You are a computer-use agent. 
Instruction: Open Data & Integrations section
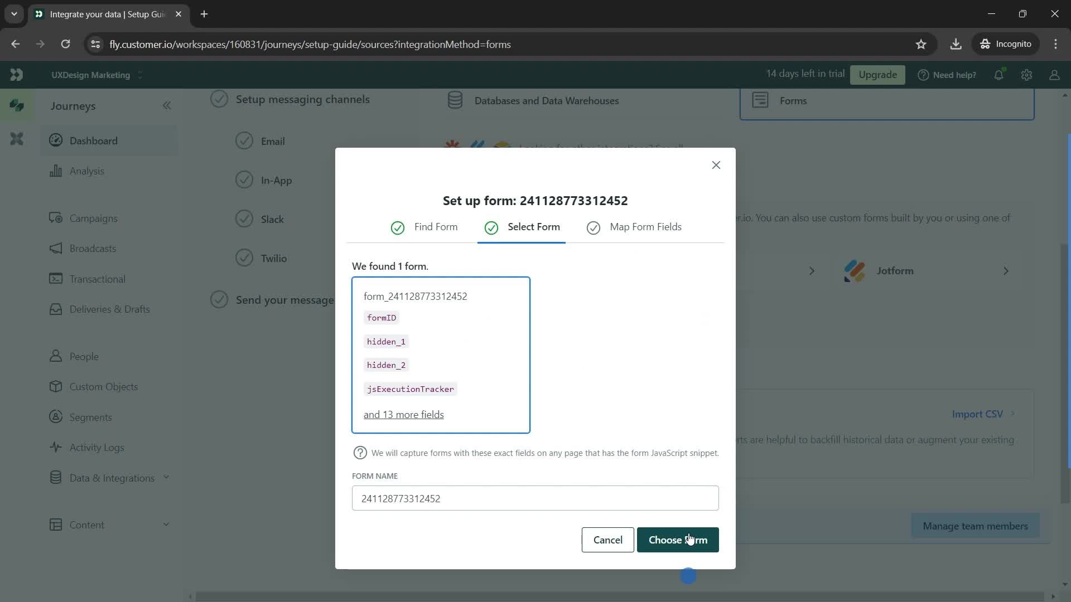pos(112,478)
